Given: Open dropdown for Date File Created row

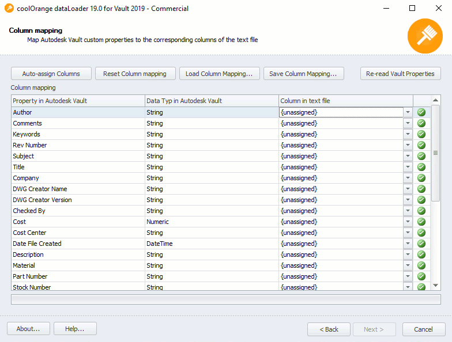Looking at the screenshot, I should (408, 244).
